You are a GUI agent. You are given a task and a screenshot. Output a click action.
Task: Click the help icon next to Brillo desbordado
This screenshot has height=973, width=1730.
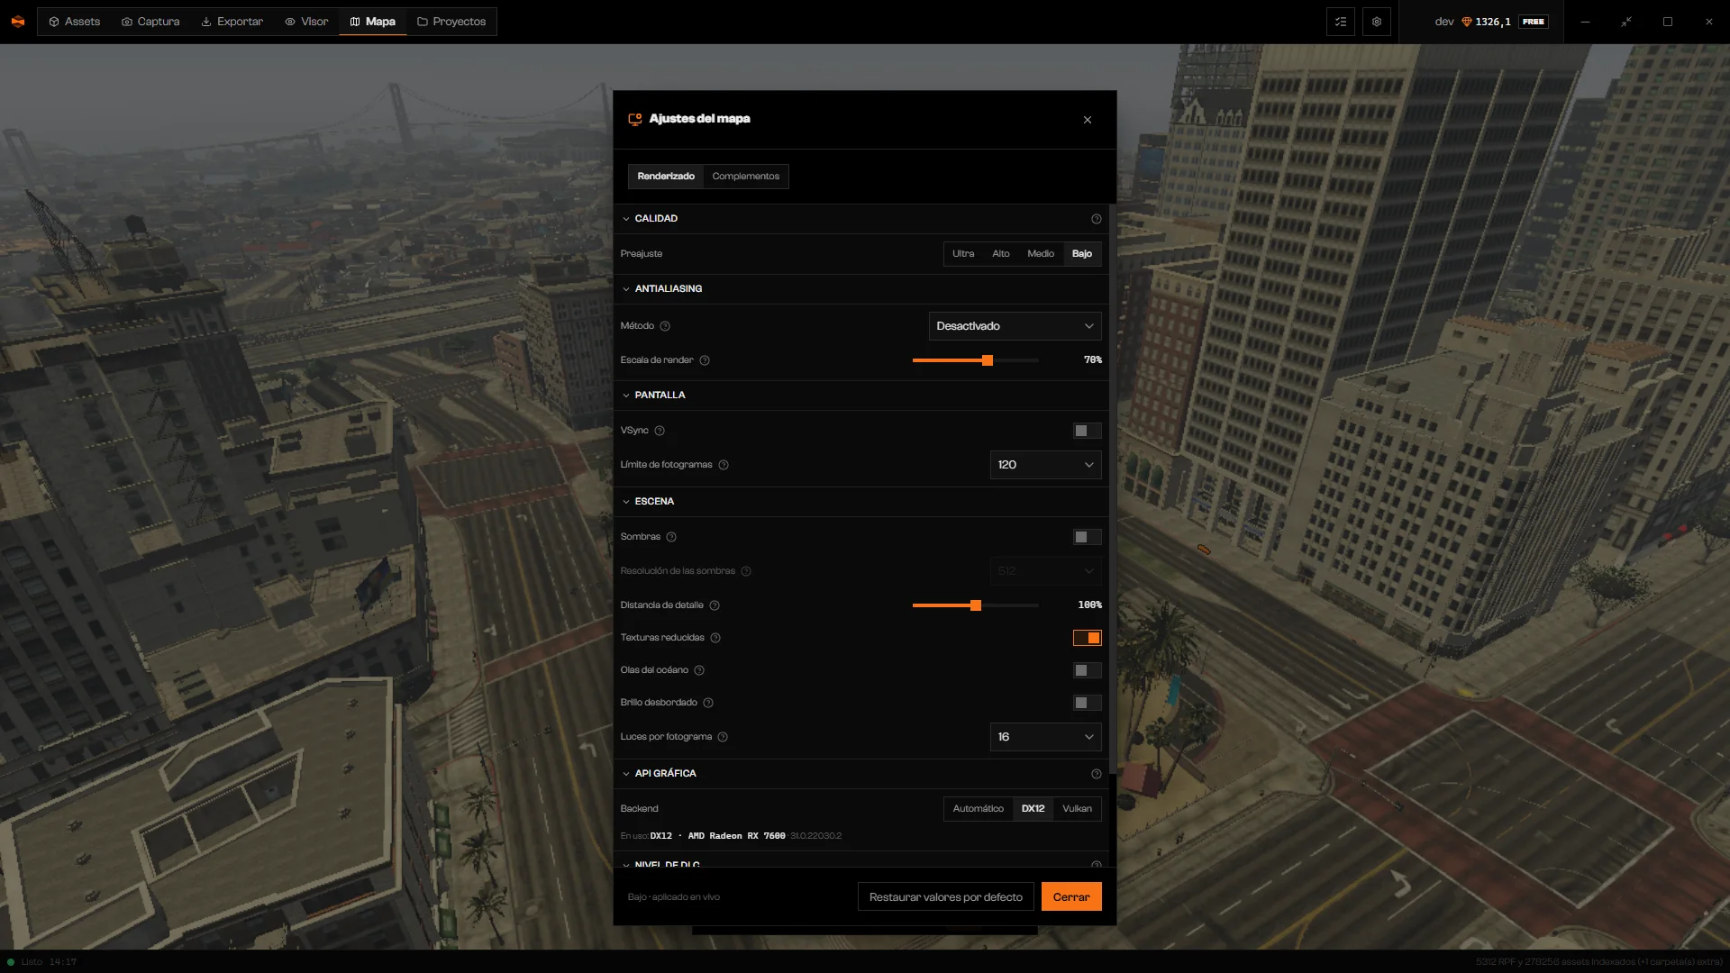coord(708,703)
